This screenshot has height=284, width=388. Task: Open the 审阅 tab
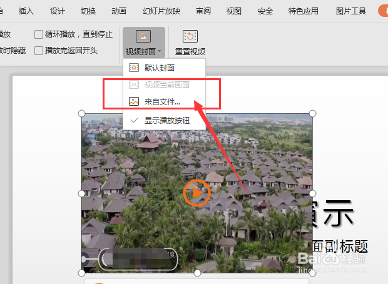pyautogui.click(x=203, y=11)
